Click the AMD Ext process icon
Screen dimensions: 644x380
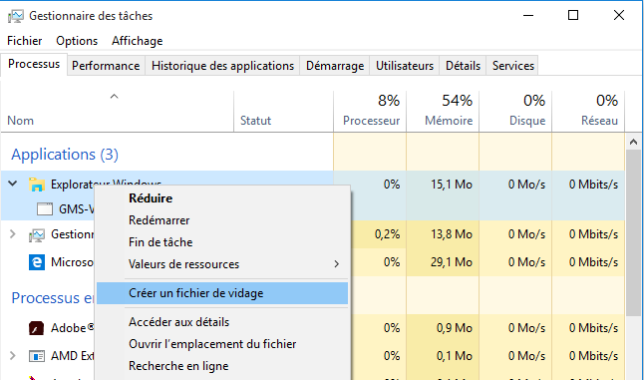[x=37, y=356]
